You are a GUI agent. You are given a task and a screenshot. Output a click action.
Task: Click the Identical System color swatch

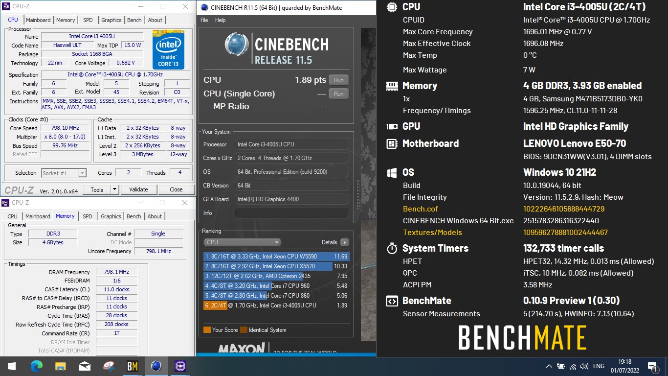tap(244, 330)
